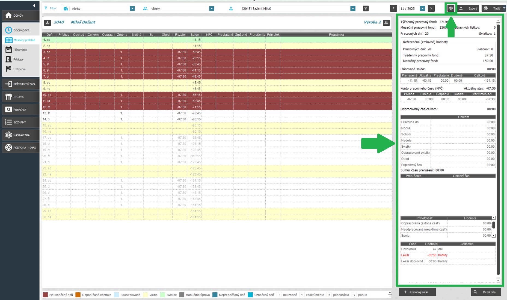Go to previous month arrow
507x300 pixels.
[393, 8]
